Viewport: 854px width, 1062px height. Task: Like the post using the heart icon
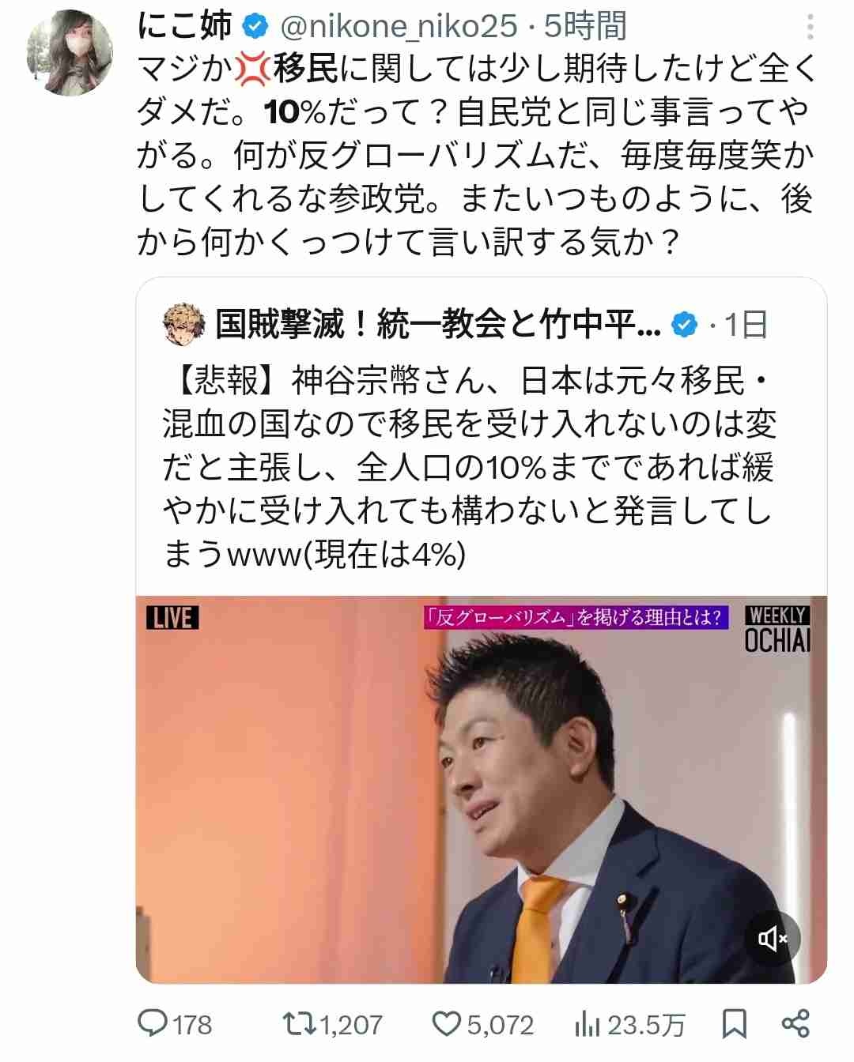coord(447,1024)
